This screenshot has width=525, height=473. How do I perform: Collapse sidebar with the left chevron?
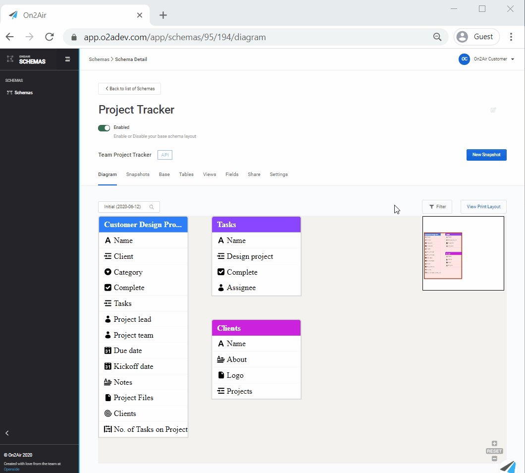[7, 433]
